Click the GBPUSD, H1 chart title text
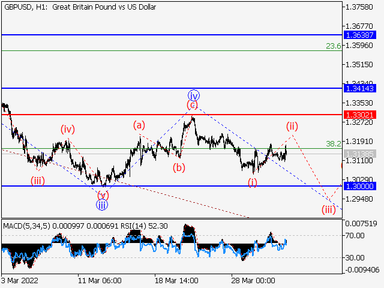The image size is (384, 288). pos(80,7)
